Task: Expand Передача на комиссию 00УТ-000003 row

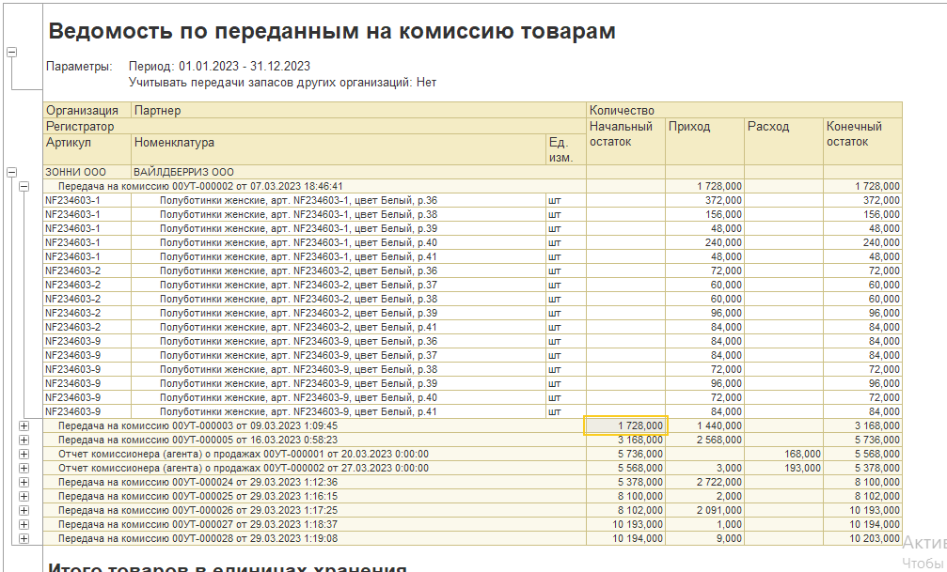Action: [x=24, y=425]
